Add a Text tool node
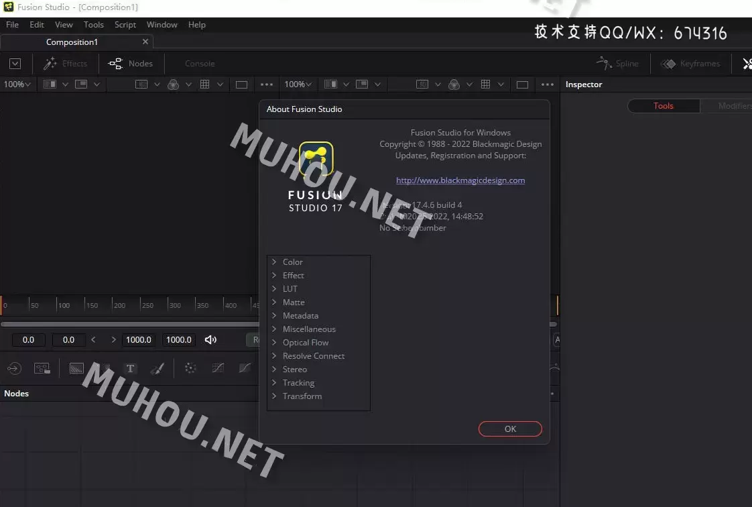Screen dimensions: 752x507 (130, 368)
